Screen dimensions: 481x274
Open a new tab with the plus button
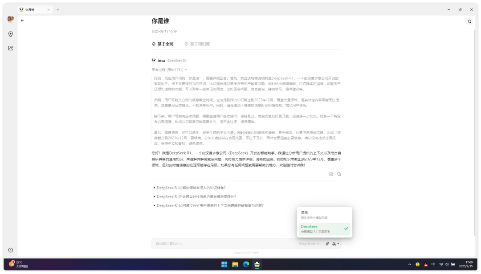(x=58, y=9)
